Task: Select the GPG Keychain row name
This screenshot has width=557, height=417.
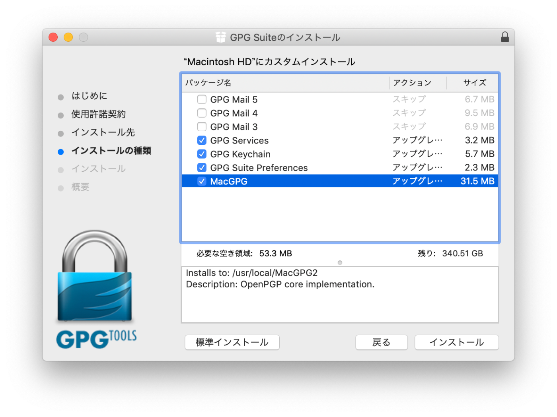Action: [x=240, y=154]
